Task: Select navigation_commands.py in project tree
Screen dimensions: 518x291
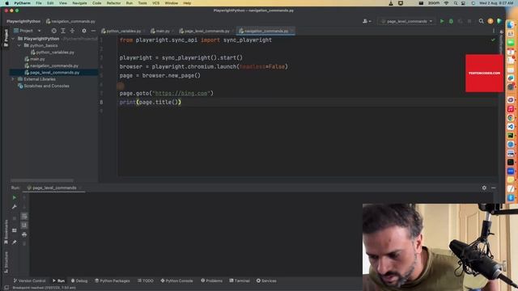Action: [51, 65]
